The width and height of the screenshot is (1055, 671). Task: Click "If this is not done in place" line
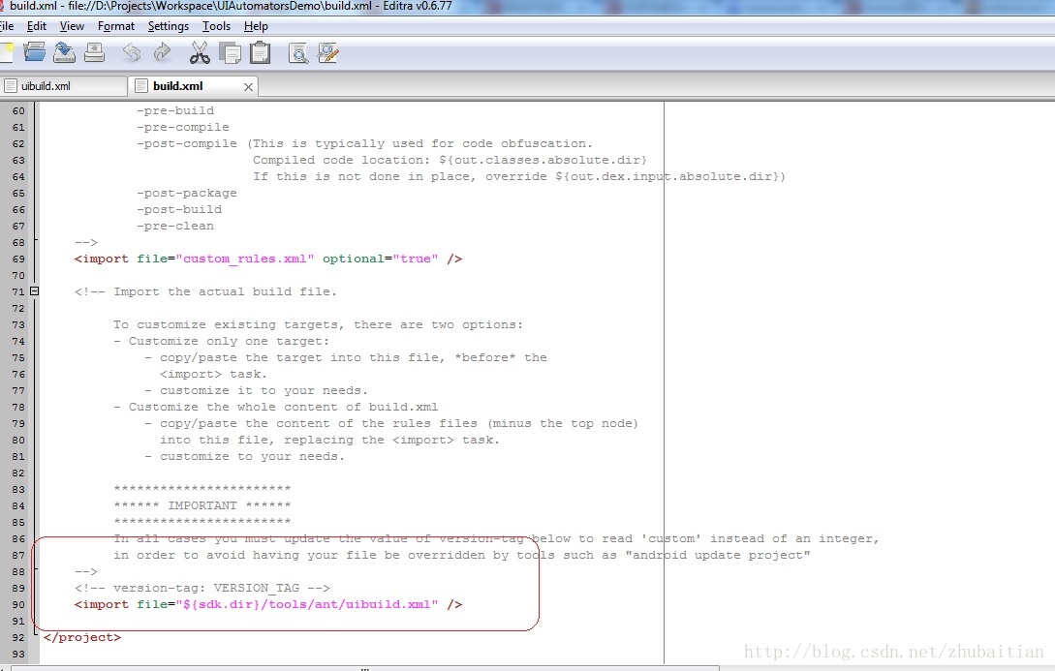(518, 176)
